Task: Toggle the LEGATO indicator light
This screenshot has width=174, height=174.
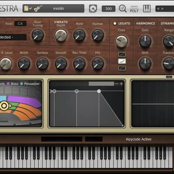Action: pyautogui.click(x=115, y=23)
